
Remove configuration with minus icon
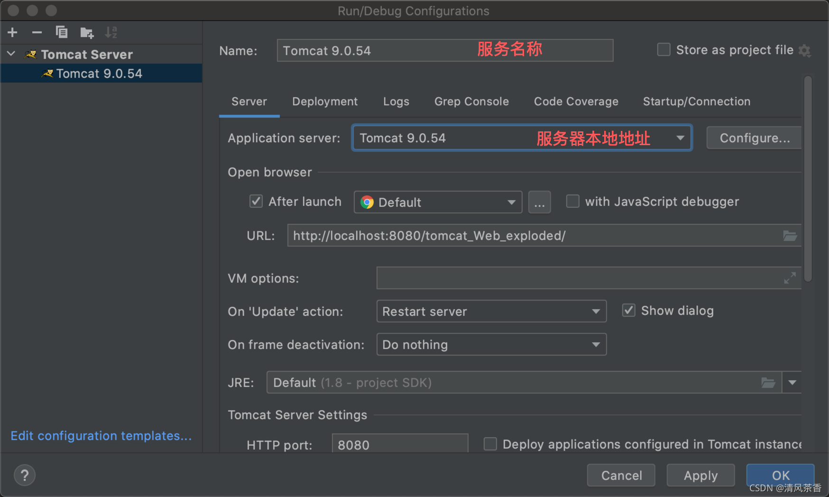pos(37,32)
